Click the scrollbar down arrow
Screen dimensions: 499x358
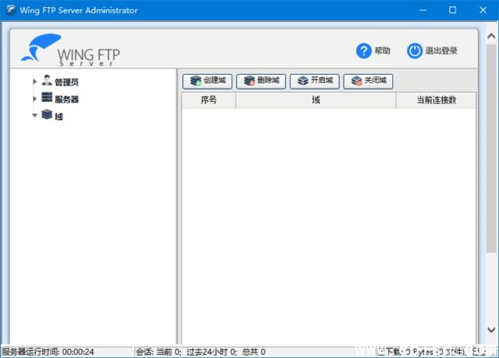(x=492, y=330)
